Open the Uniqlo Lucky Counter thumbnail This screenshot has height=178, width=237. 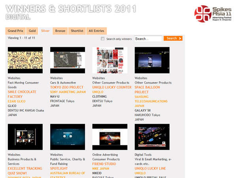pos(110,60)
